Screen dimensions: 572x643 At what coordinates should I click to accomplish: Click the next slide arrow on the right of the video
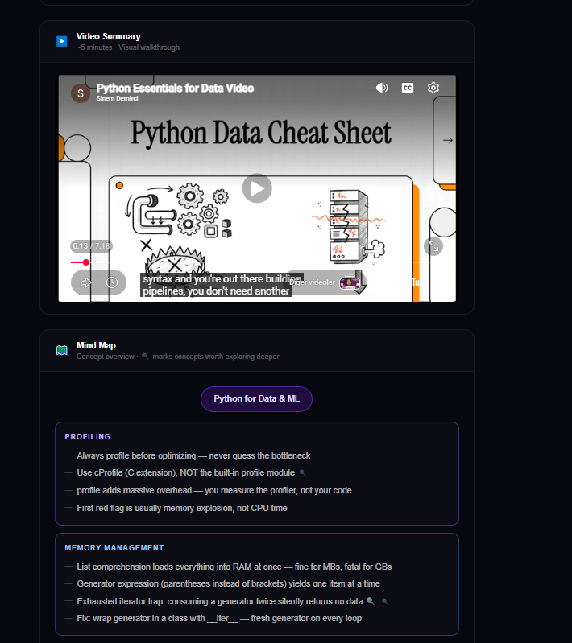[448, 140]
